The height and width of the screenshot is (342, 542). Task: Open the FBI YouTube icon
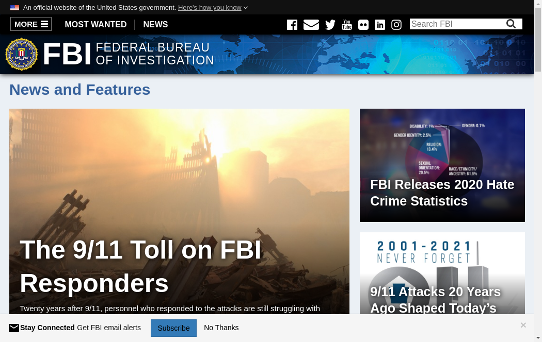click(347, 25)
